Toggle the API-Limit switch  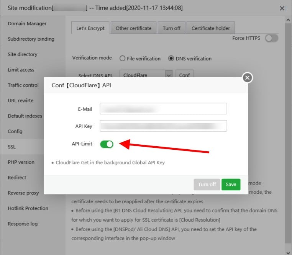(x=107, y=144)
